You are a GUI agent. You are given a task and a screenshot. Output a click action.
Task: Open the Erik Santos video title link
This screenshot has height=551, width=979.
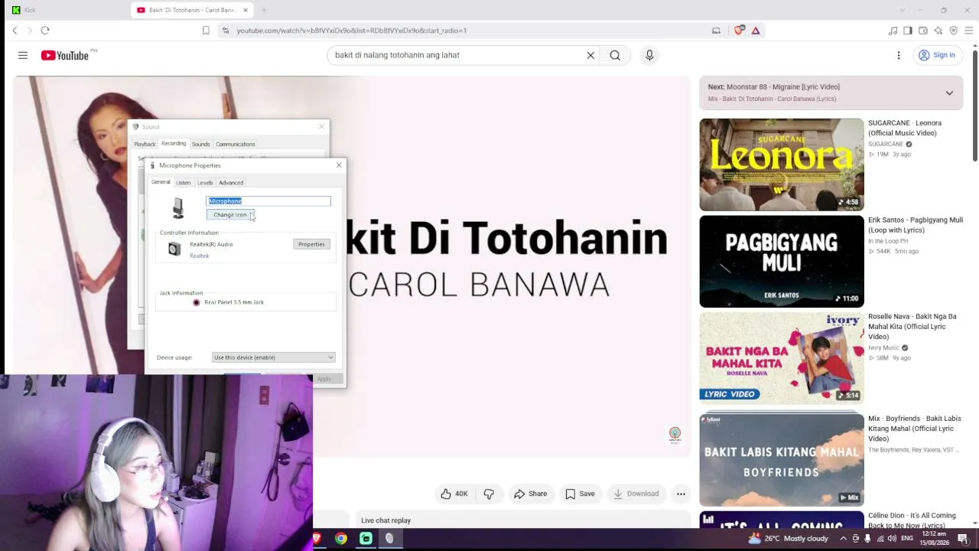[x=916, y=225]
